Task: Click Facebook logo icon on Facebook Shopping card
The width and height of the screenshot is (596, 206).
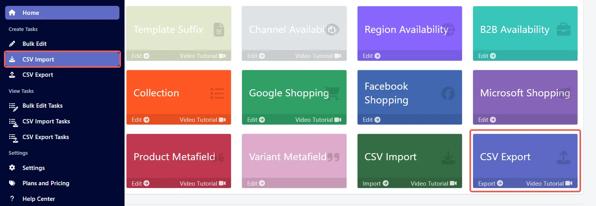Action: tap(448, 93)
